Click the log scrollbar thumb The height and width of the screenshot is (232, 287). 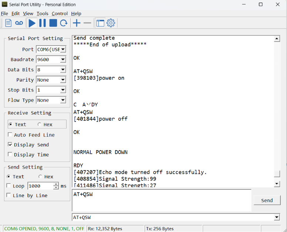tap(277, 174)
